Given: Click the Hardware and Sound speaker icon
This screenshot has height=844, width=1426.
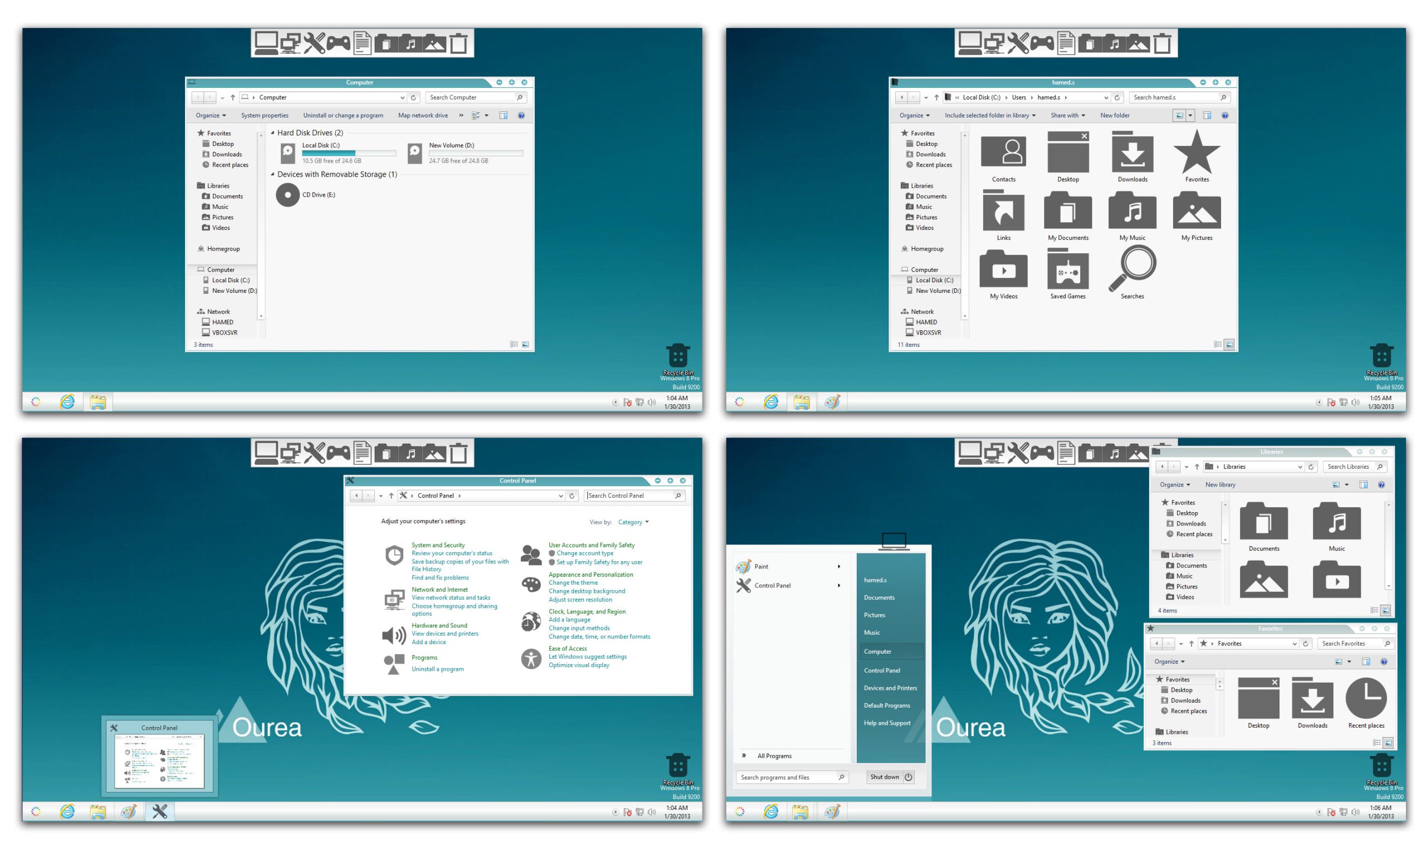Looking at the screenshot, I should click(394, 635).
